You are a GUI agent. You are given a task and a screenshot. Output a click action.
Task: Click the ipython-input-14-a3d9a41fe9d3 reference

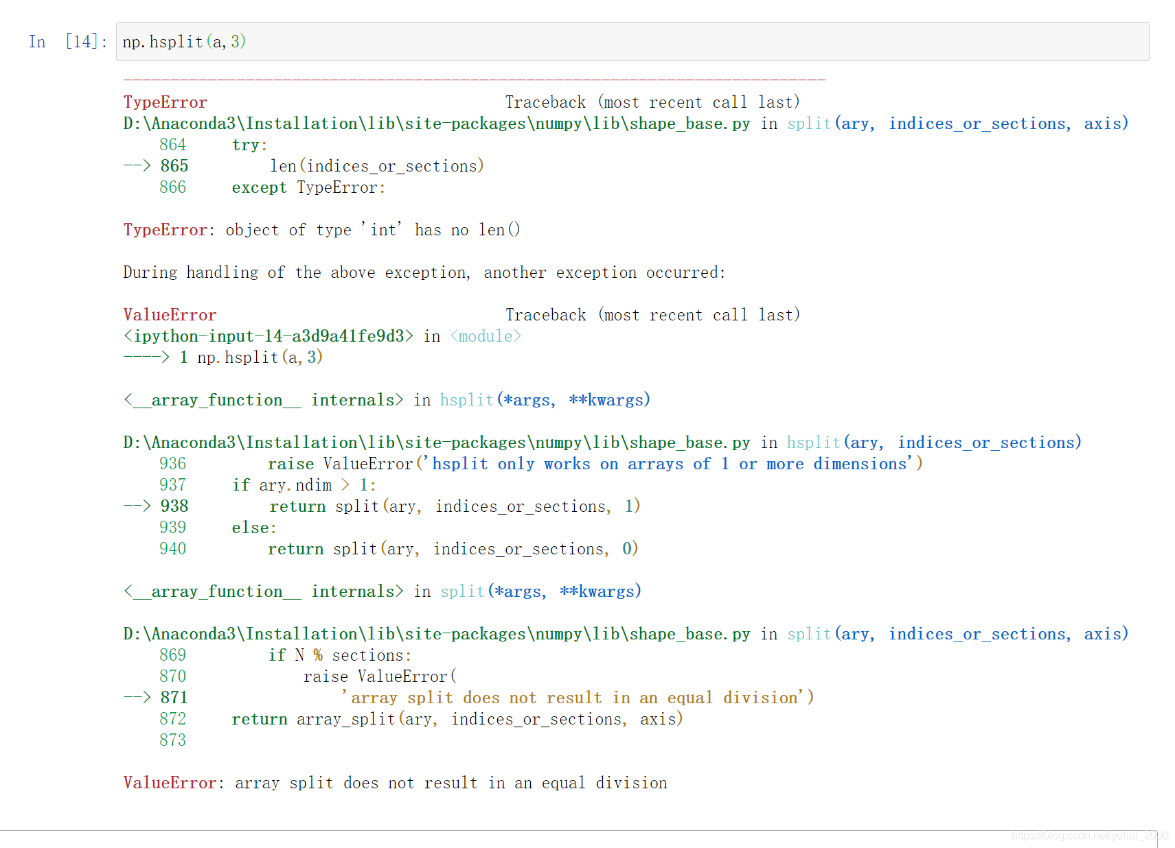(269, 336)
